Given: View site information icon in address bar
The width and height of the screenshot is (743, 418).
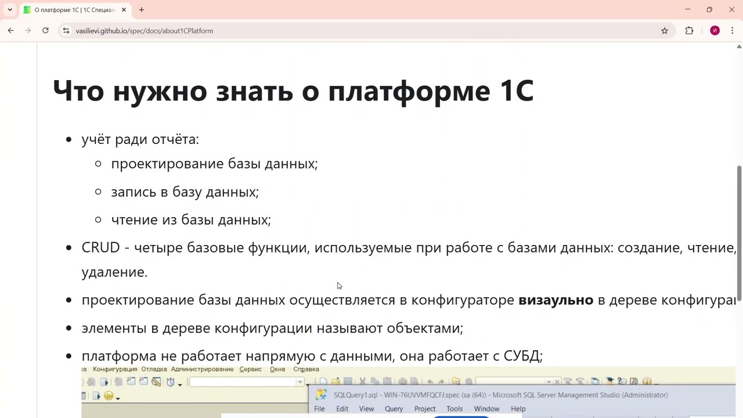Looking at the screenshot, I should pos(66,31).
